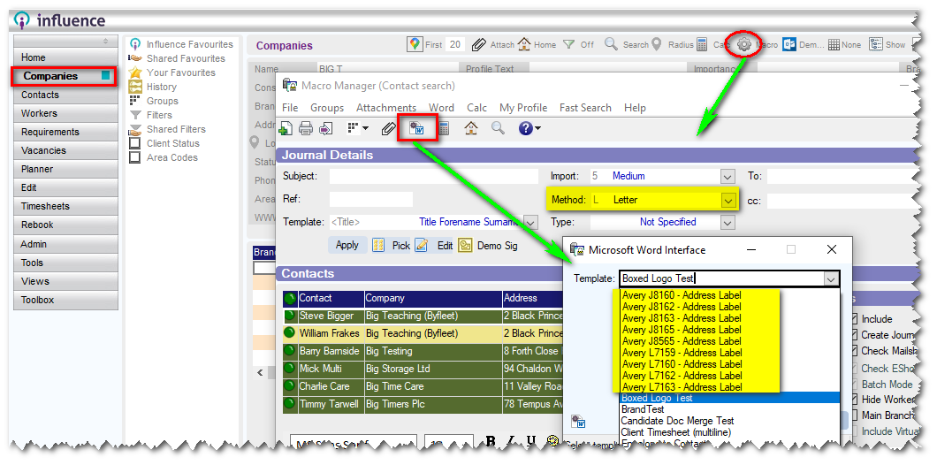Click the calculator icon in Macro Manager toolbar

click(x=443, y=128)
